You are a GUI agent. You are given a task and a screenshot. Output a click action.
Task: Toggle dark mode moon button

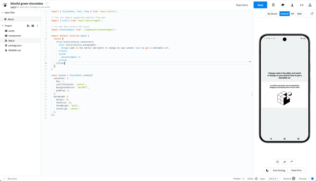(267, 170)
